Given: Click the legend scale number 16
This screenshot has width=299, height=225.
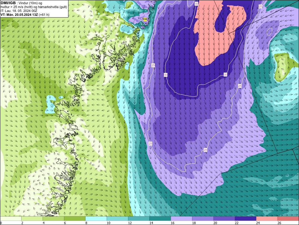Looking at the screenshot, I should pos(173,223).
